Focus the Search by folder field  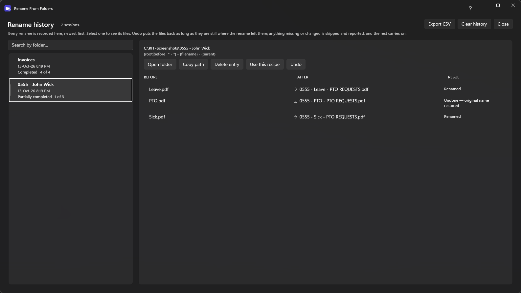[x=70, y=45]
